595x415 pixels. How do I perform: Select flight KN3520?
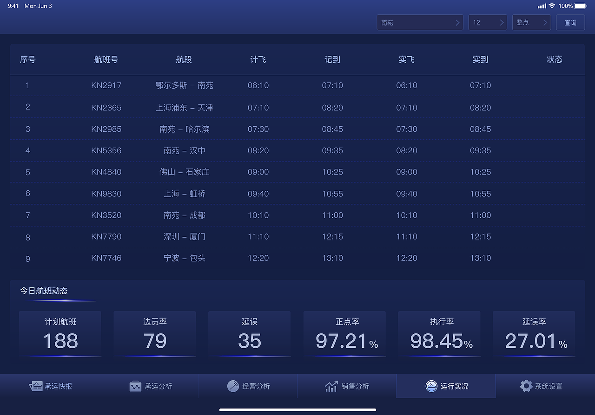[x=106, y=215]
